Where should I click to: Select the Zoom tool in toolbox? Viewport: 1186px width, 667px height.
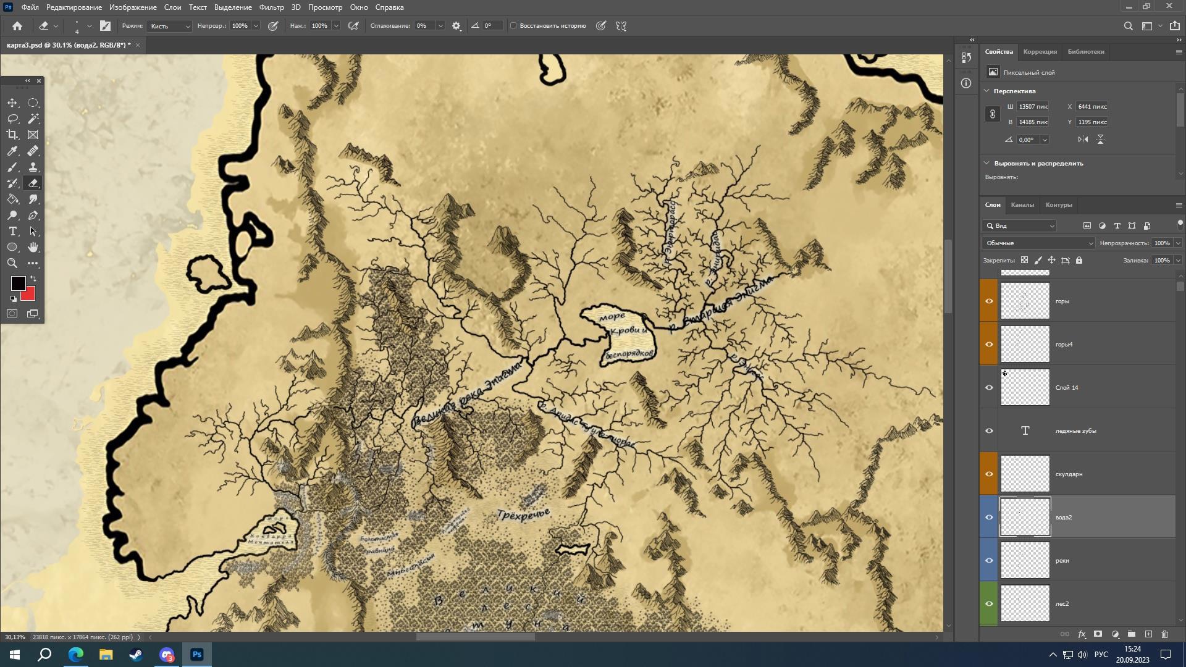click(12, 263)
